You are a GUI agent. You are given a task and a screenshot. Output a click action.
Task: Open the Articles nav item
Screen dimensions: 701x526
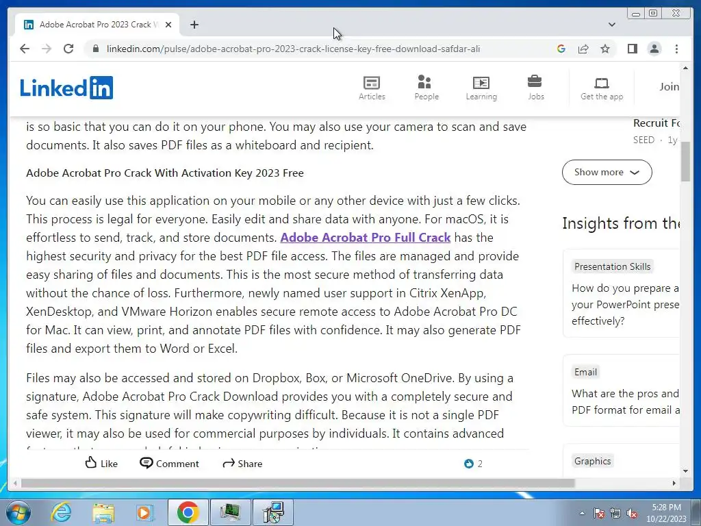372,88
